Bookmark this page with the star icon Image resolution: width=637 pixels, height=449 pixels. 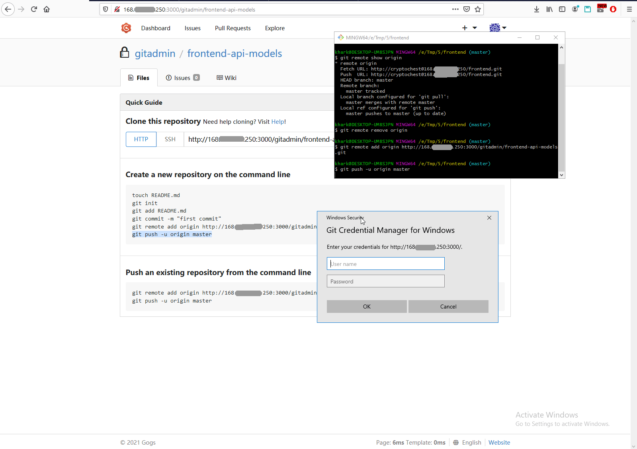click(478, 9)
